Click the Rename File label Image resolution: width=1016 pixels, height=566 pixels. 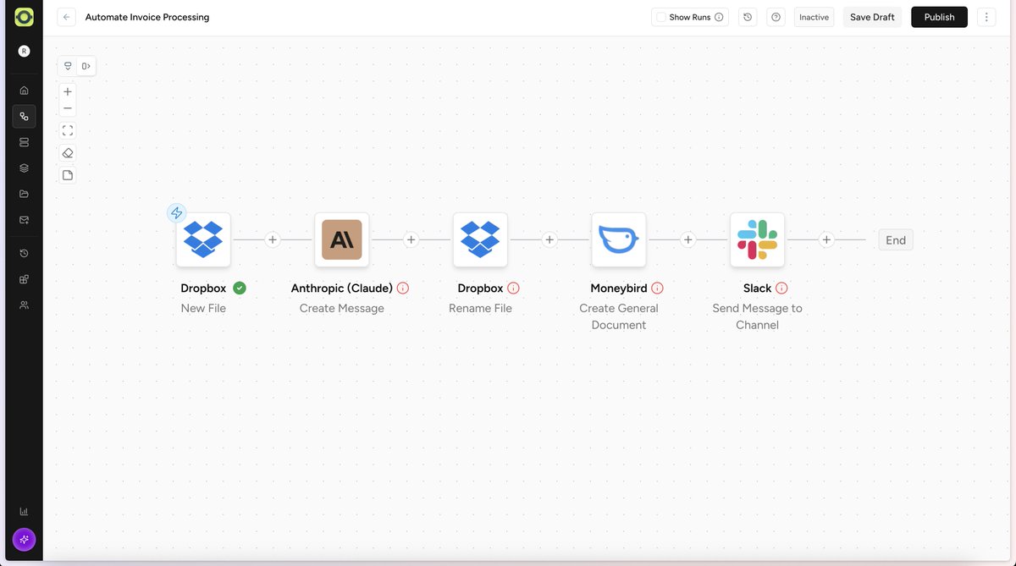(x=480, y=308)
